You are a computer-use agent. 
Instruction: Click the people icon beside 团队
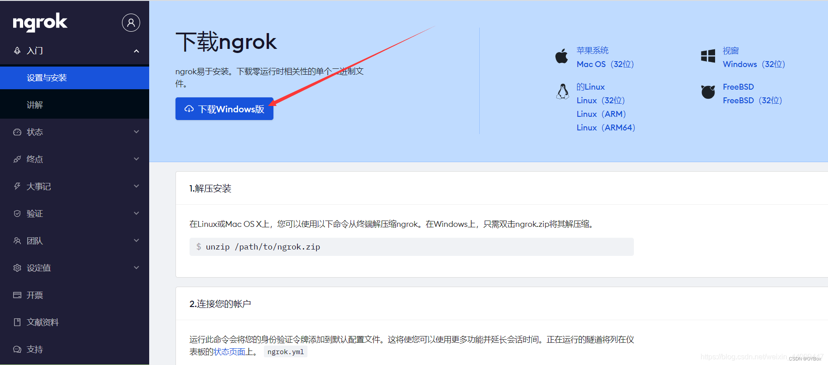click(17, 240)
